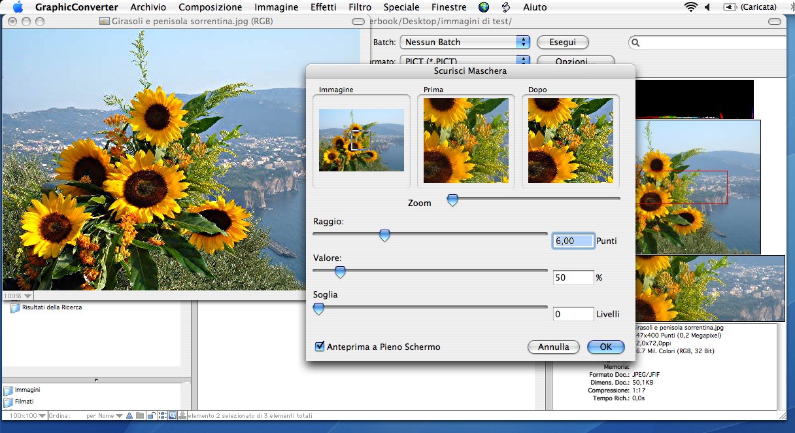Open the Effetti menu
Image resolution: width=795 pixels, height=433 pixels.
pos(324,7)
